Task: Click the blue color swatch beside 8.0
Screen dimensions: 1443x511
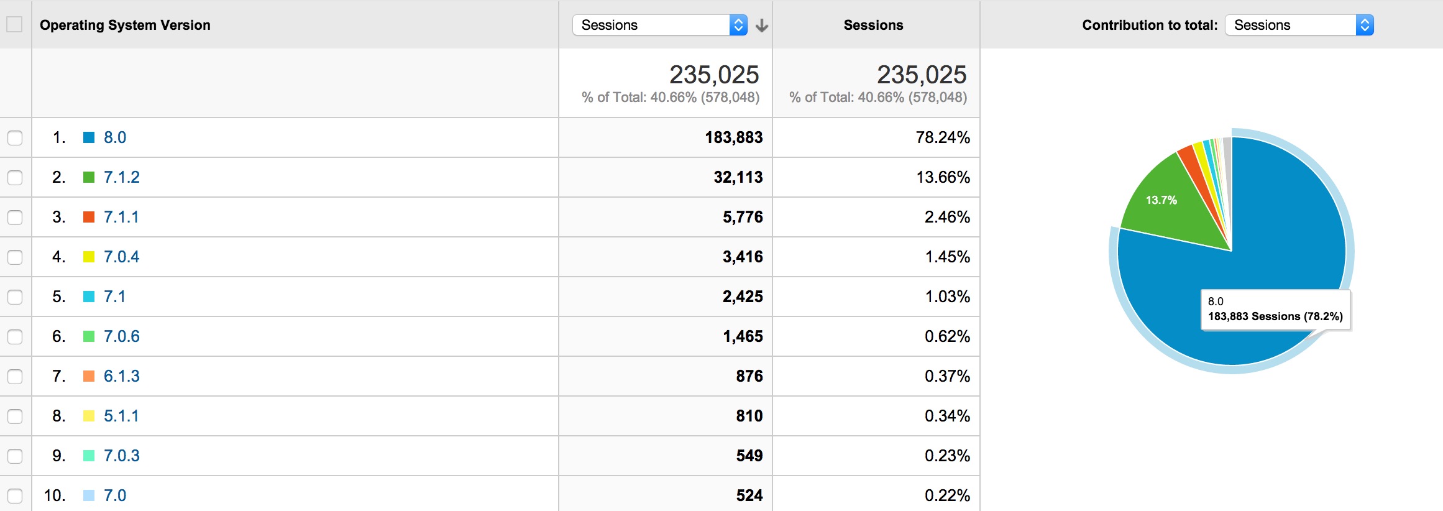Action: coord(88,137)
